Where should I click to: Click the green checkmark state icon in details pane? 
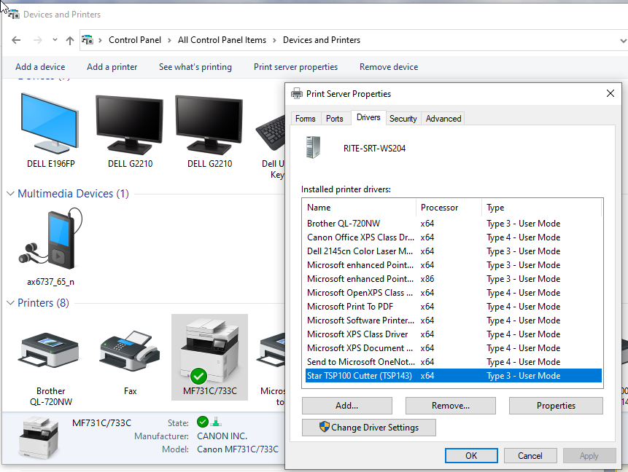pyautogui.click(x=203, y=422)
